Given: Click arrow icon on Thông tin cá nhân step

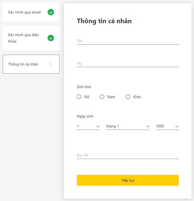Looking at the screenshot, I should [50, 64].
